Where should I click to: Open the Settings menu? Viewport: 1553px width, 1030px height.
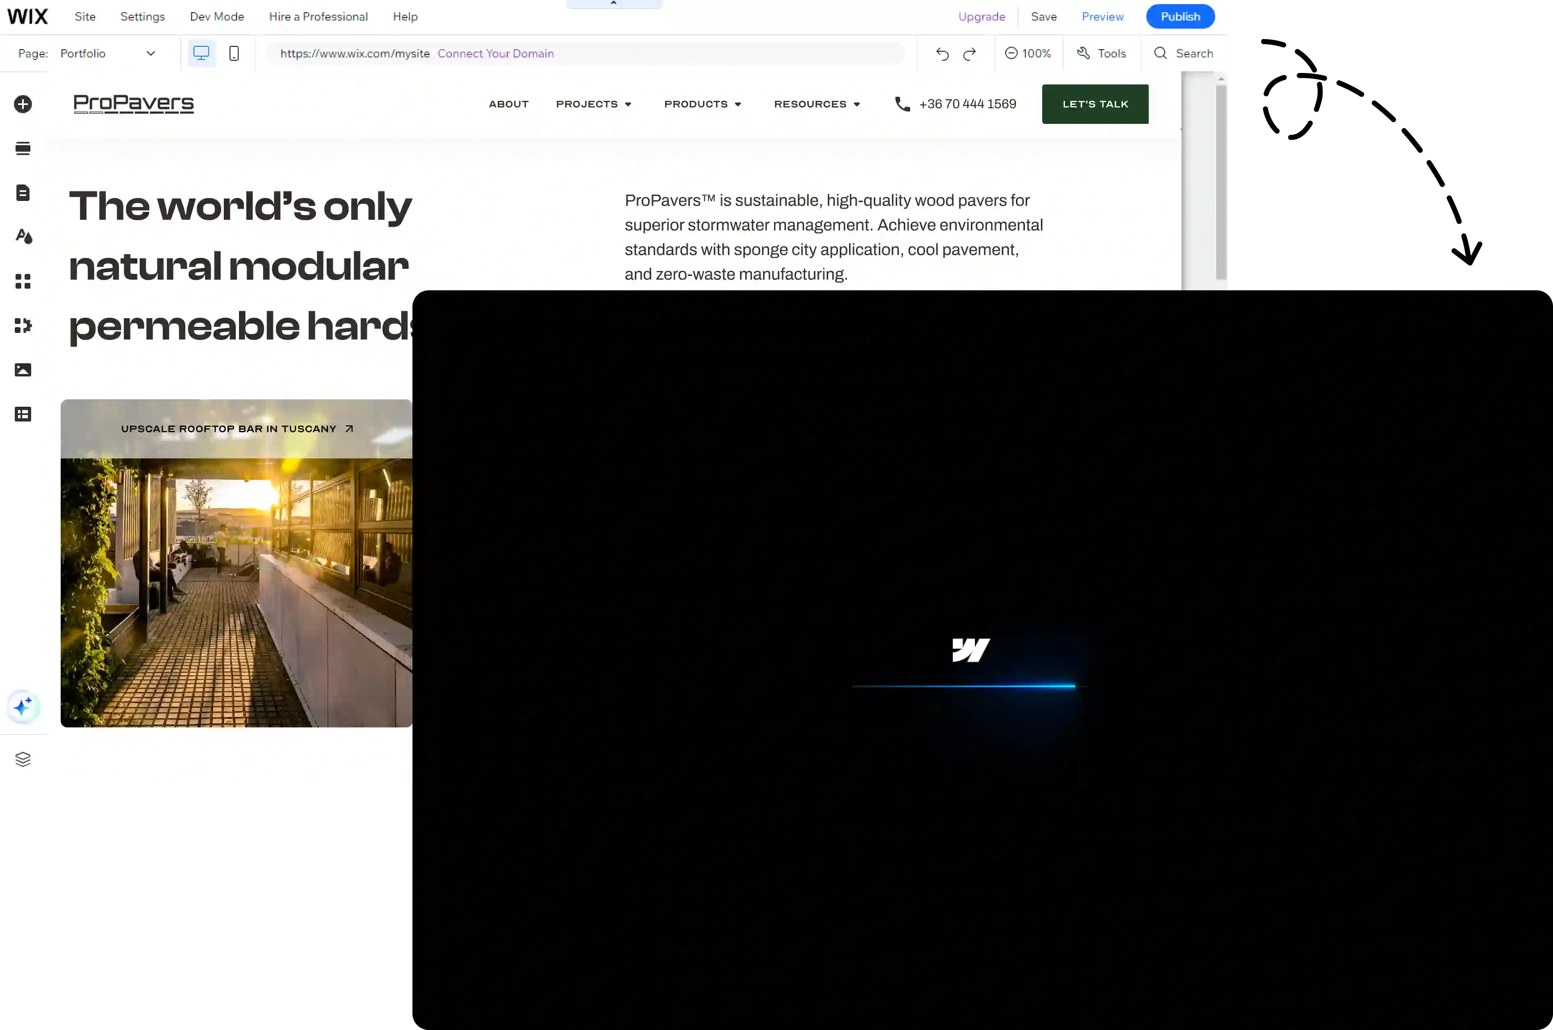click(143, 16)
